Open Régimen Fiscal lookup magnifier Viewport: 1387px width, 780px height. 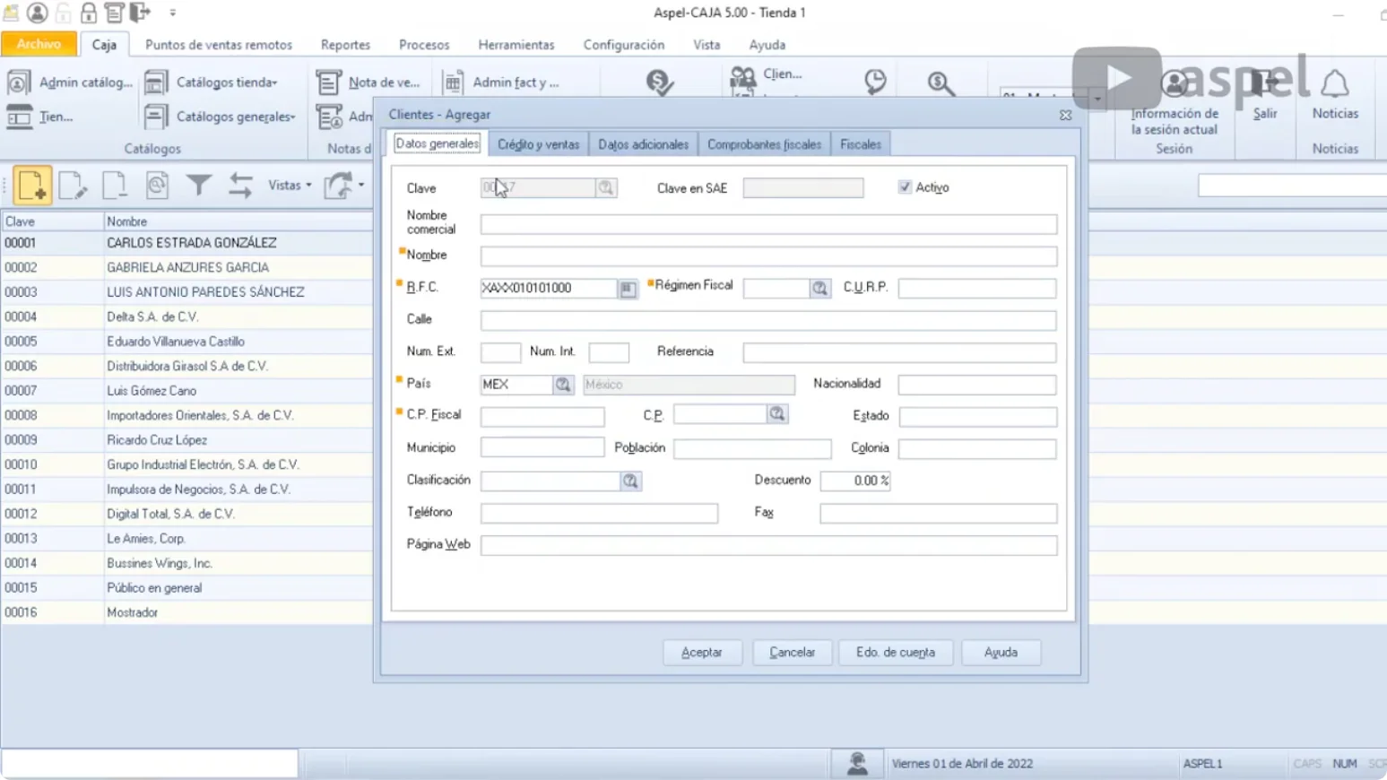click(x=819, y=288)
